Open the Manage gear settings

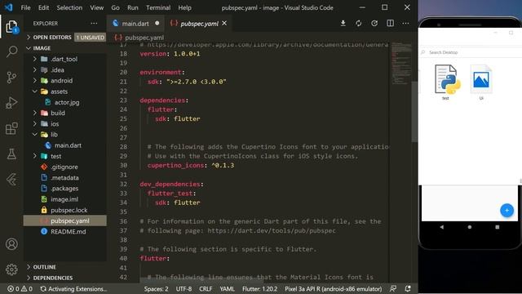pos(11,269)
